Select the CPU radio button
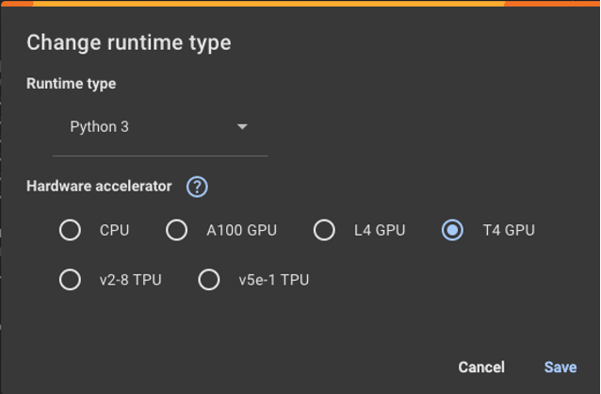Screen dimensions: 601x394 tap(70, 230)
